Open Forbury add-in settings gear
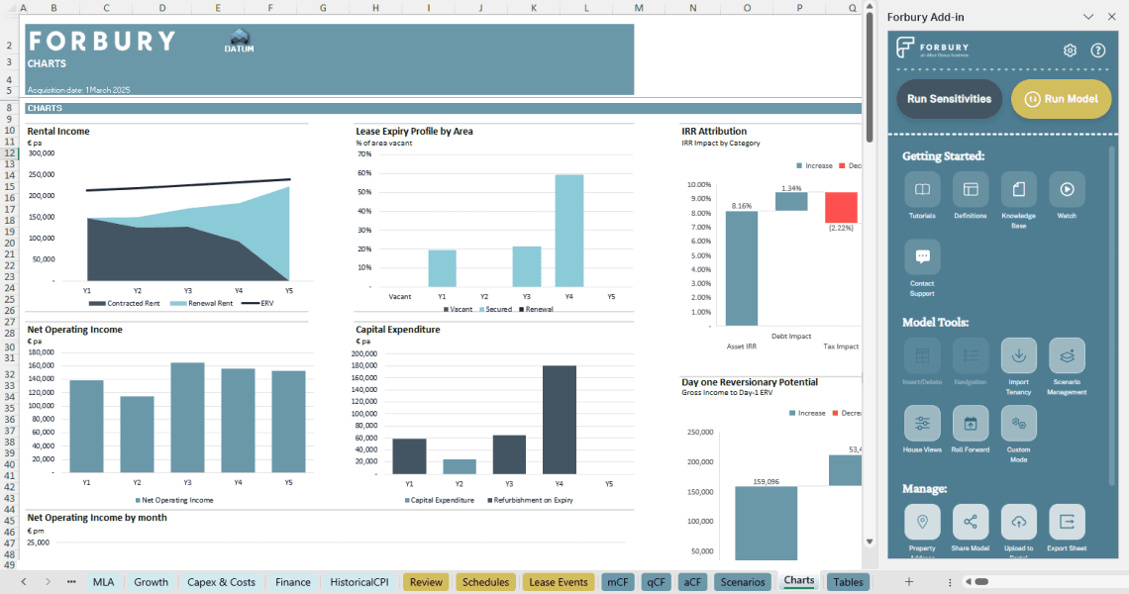This screenshot has height=594, width=1129. 1070,50
